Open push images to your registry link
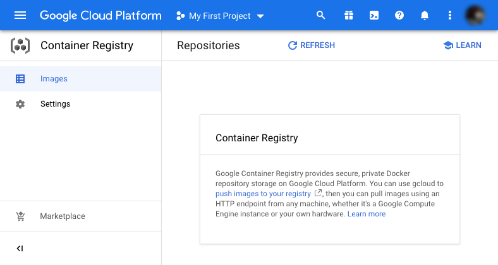 (263, 194)
